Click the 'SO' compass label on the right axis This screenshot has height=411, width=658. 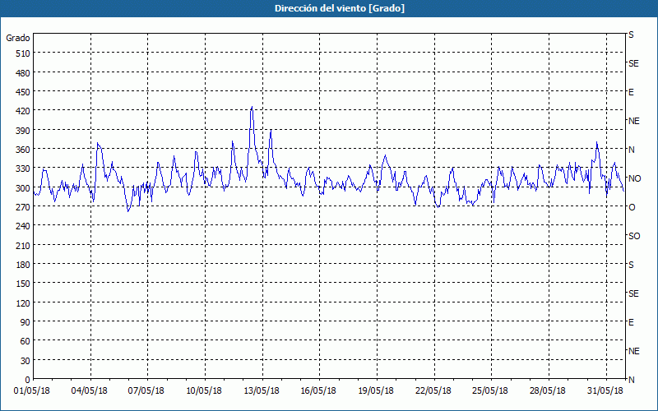click(x=634, y=236)
